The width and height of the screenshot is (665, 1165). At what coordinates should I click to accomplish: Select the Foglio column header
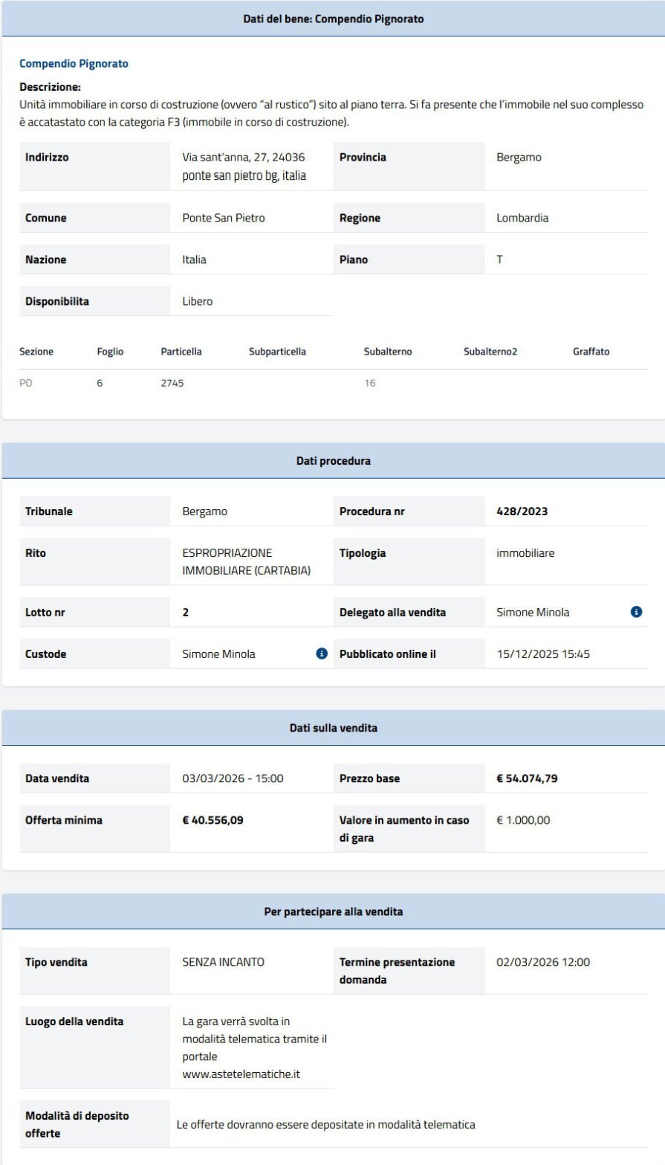point(110,352)
